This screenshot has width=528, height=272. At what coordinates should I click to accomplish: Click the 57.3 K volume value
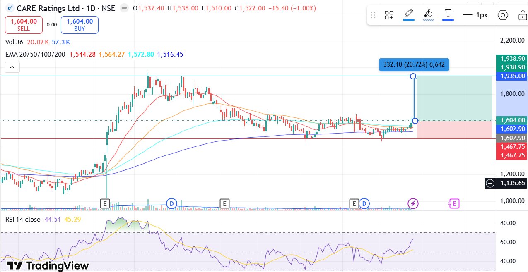pos(61,42)
